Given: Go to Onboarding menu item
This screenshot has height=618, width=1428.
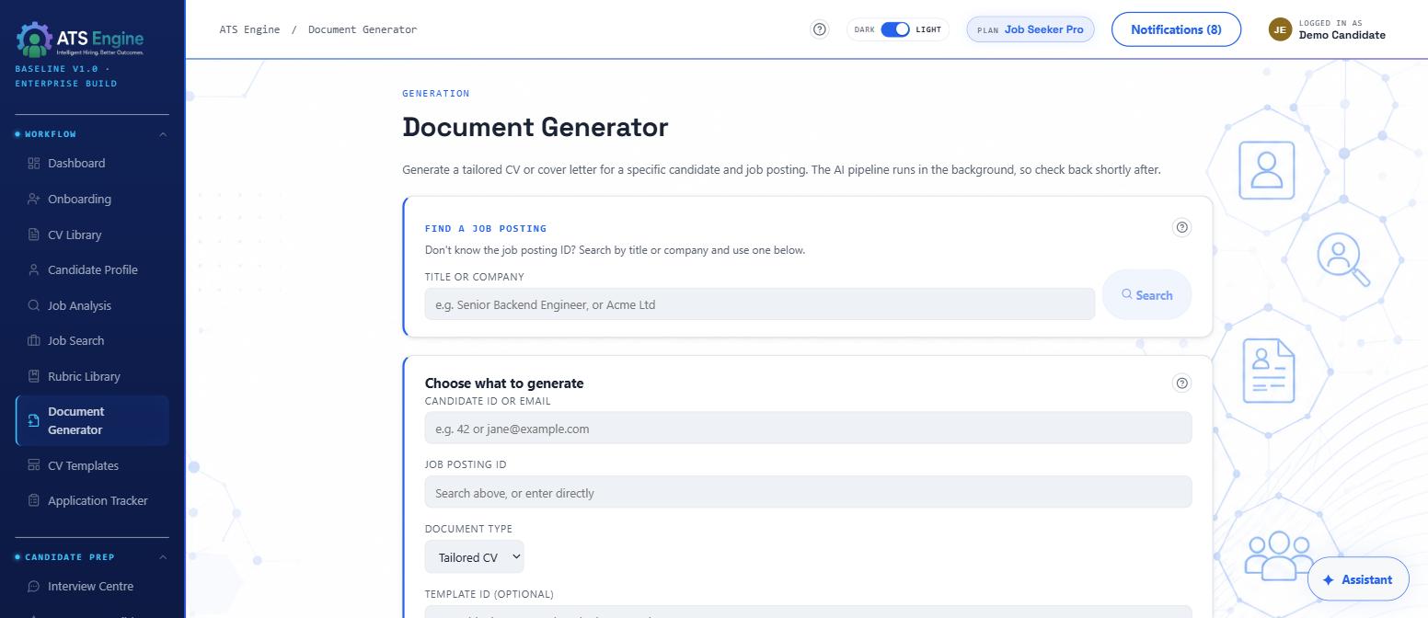Looking at the screenshot, I should [x=92, y=199].
